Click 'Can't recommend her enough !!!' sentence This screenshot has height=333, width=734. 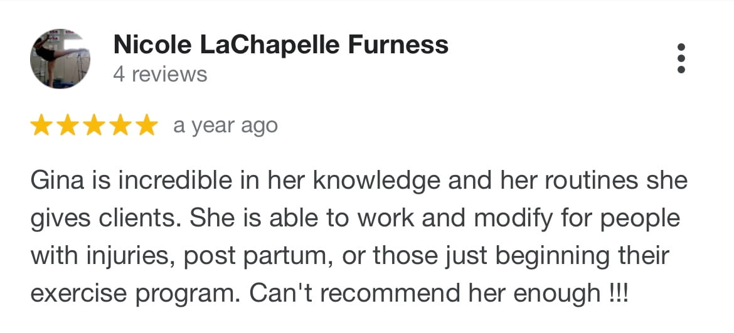pyautogui.click(x=438, y=293)
